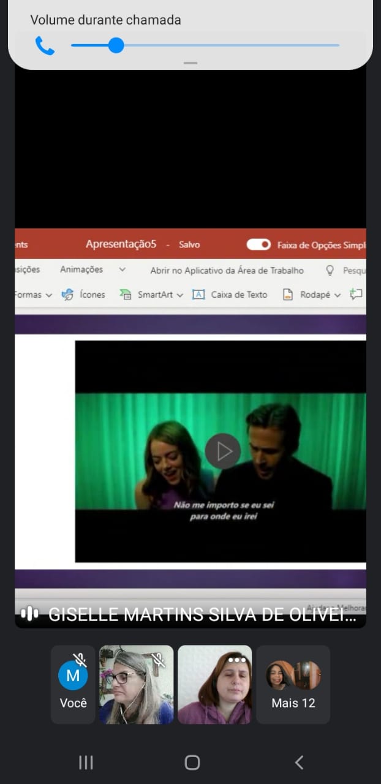Expand the chevron next to Animações

(x=122, y=269)
